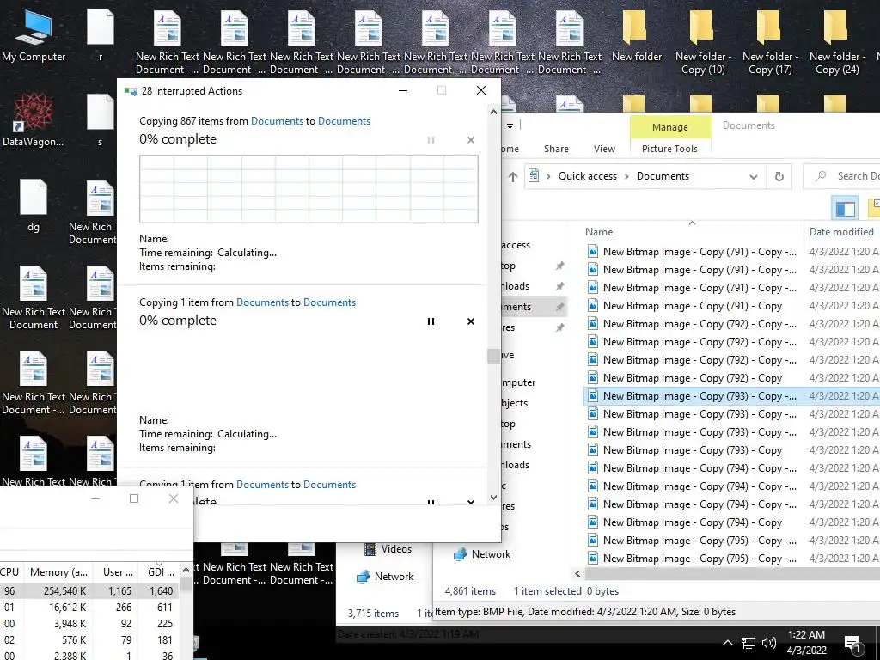Viewport: 880px width, 660px height.
Task: Click the Interrupted Actions scrollbar thumb
Action: pyautogui.click(x=493, y=357)
